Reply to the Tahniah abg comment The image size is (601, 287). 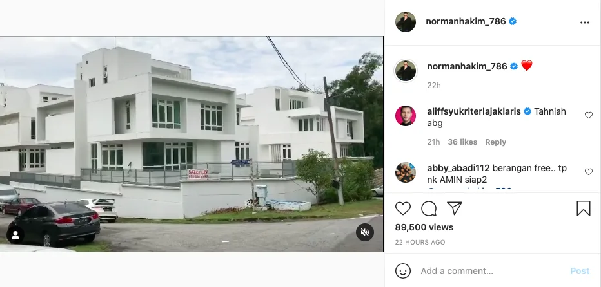tap(495, 142)
